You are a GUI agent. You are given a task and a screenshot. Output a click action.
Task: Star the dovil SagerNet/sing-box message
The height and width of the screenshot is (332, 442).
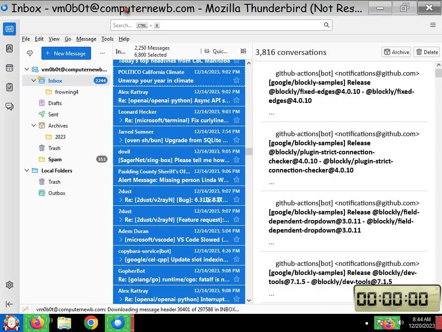click(x=237, y=160)
